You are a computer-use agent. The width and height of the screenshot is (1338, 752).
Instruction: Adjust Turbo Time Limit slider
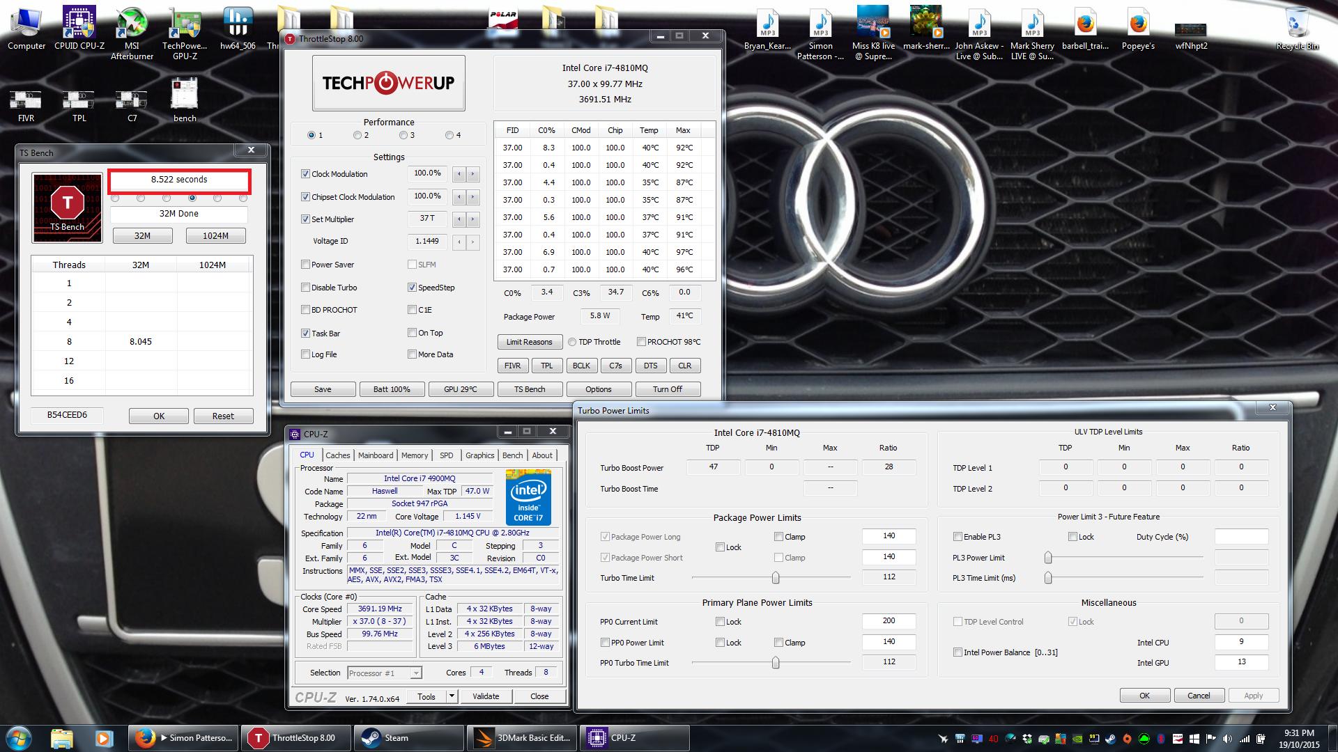point(775,578)
